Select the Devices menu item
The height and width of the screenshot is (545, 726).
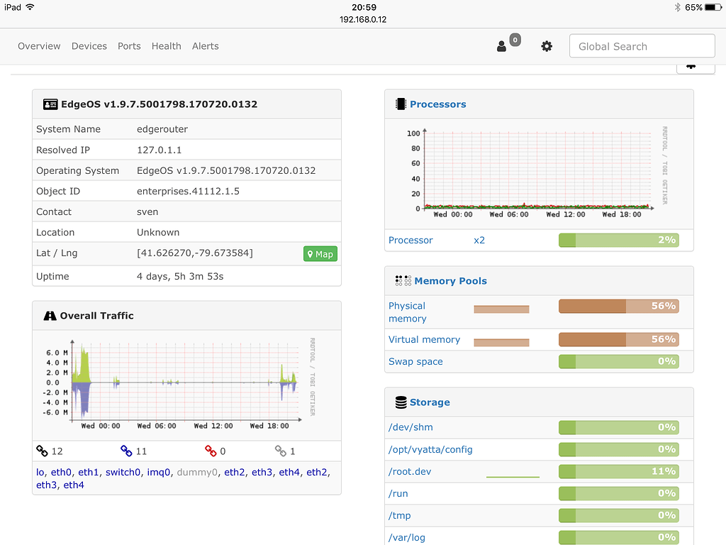click(89, 45)
